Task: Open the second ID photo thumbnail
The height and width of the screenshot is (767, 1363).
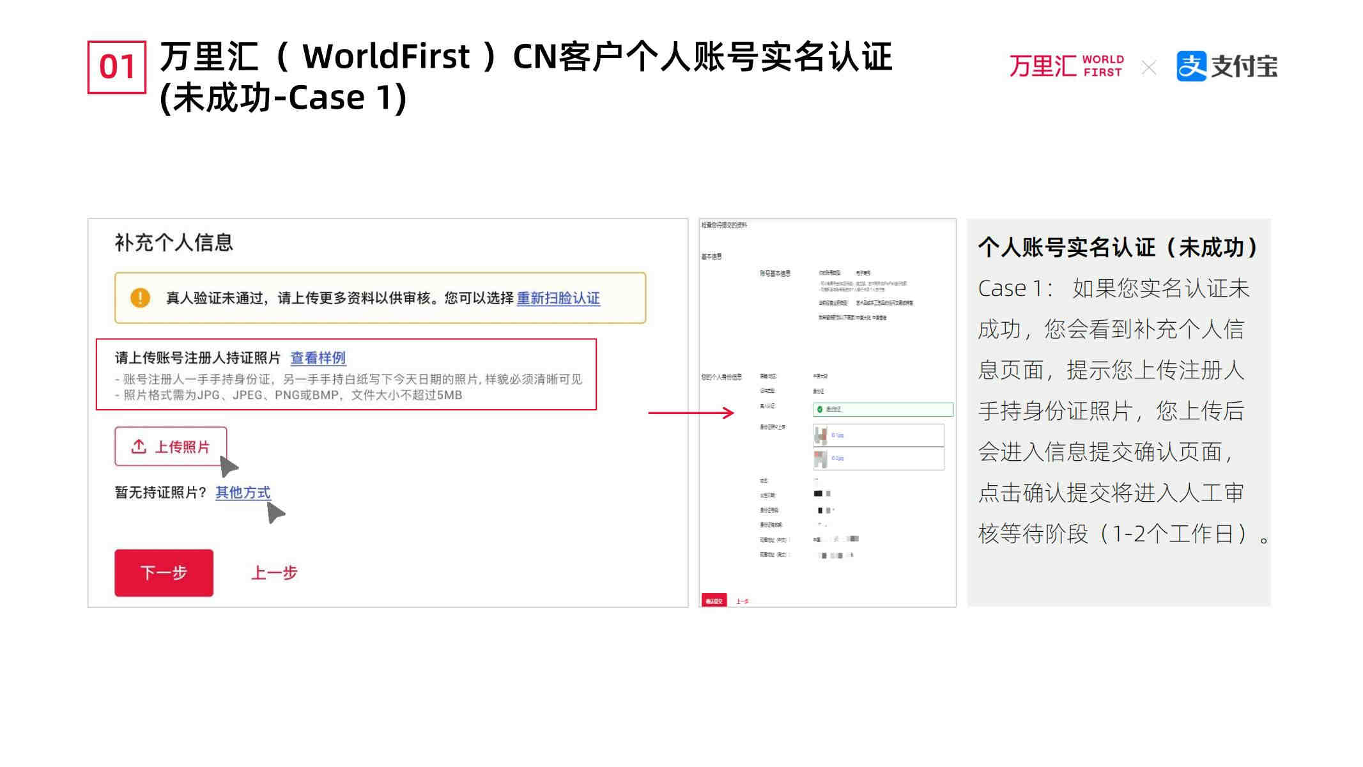Action: pos(820,458)
